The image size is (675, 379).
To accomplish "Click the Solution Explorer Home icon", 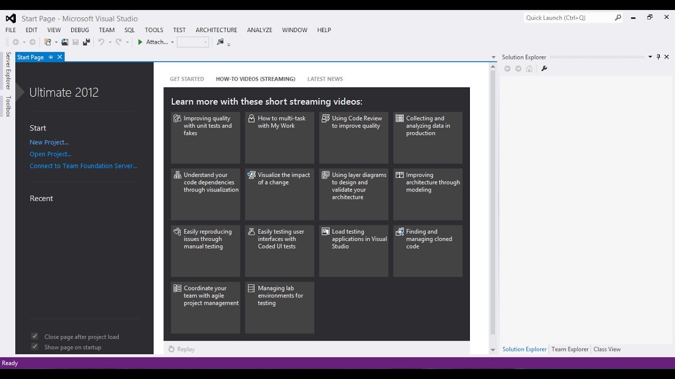I will click(x=529, y=68).
